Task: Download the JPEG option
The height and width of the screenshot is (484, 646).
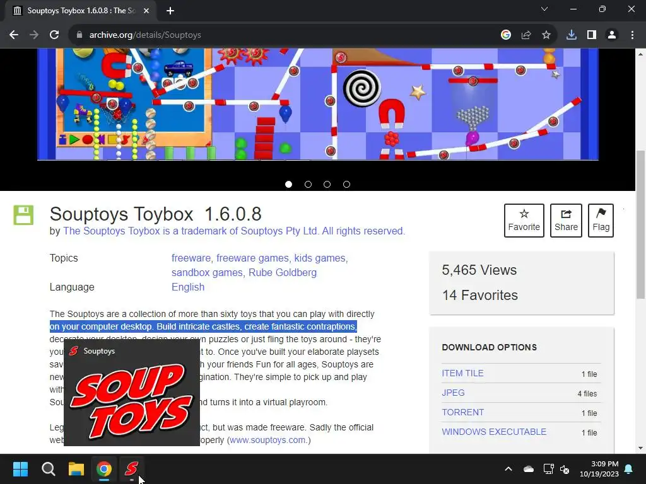Action: [453, 393]
